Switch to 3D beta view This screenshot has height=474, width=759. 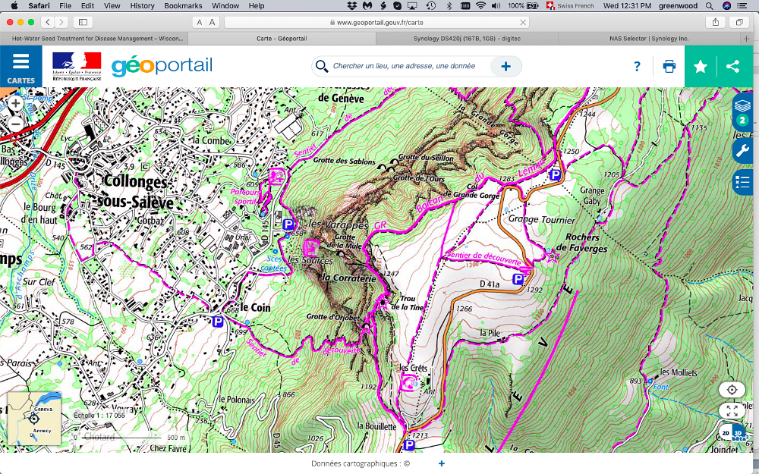739,434
